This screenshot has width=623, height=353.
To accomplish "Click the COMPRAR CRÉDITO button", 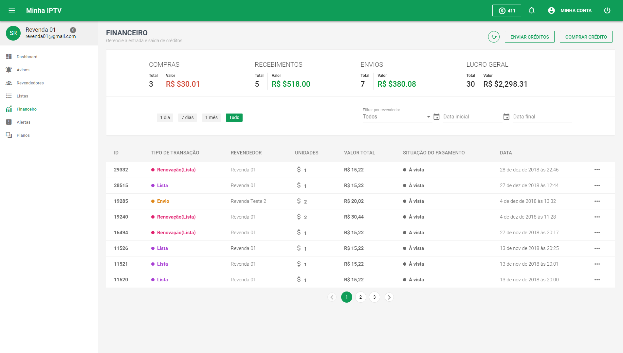I will 586,37.
